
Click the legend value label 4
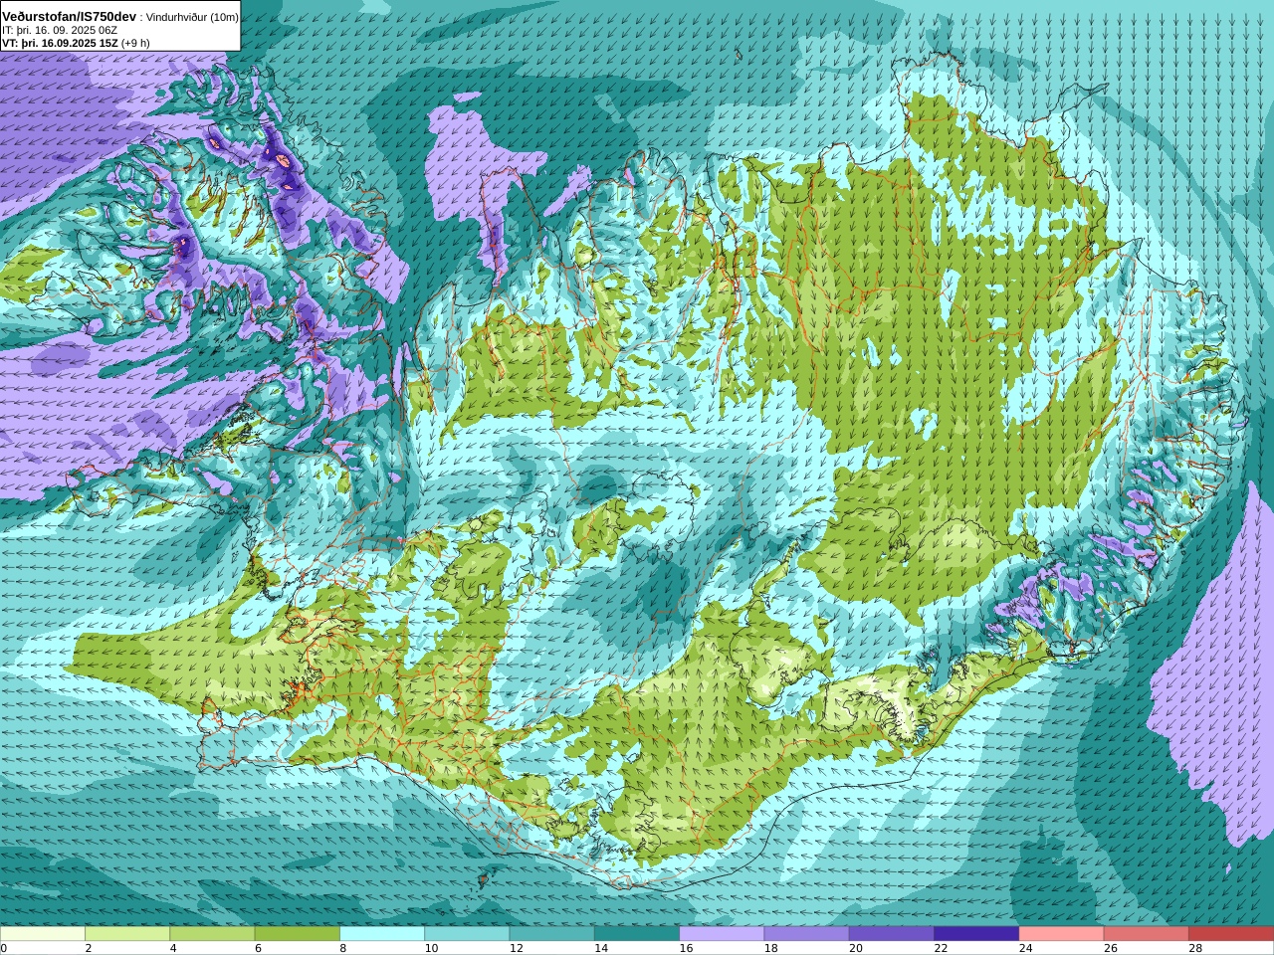point(173,948)
